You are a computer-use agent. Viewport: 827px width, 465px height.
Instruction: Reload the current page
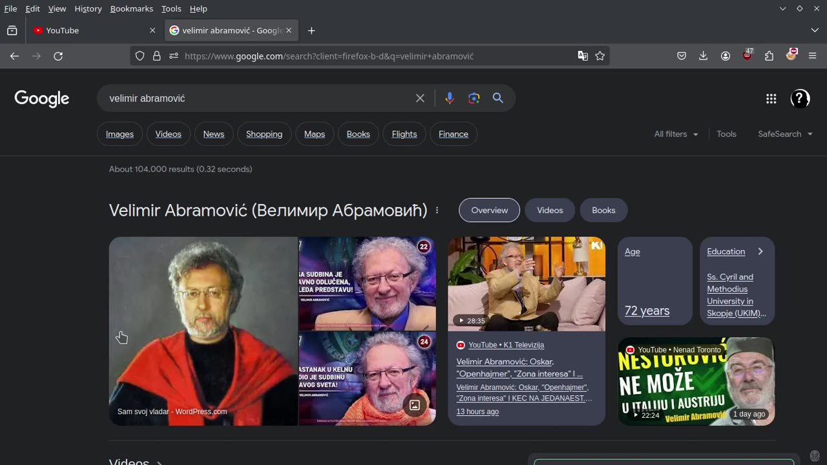coord(58,56)
